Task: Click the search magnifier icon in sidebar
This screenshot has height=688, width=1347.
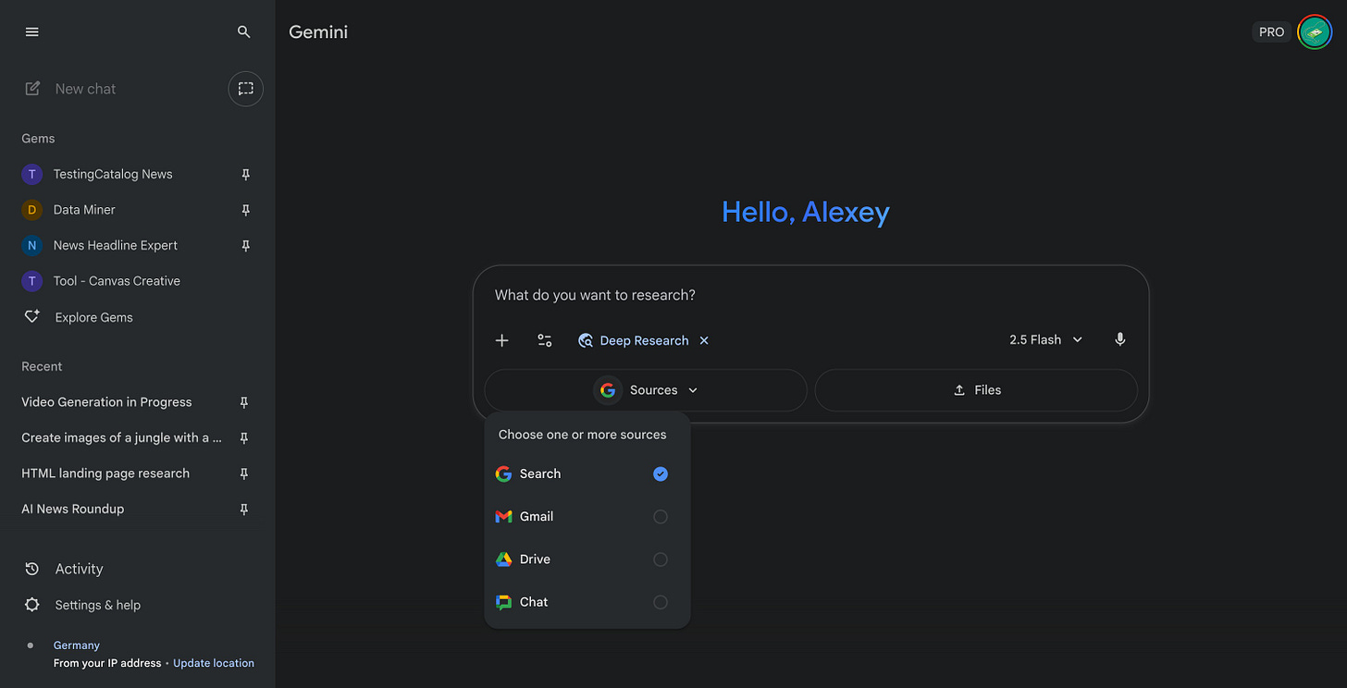Action: (244, 31)
